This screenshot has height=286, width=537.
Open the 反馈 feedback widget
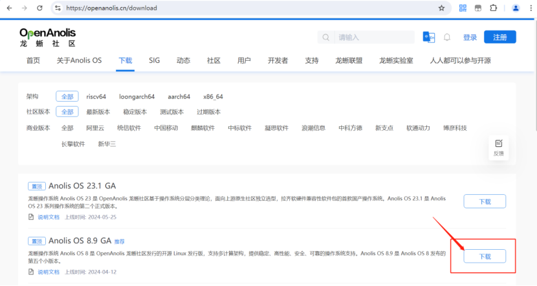499,148
